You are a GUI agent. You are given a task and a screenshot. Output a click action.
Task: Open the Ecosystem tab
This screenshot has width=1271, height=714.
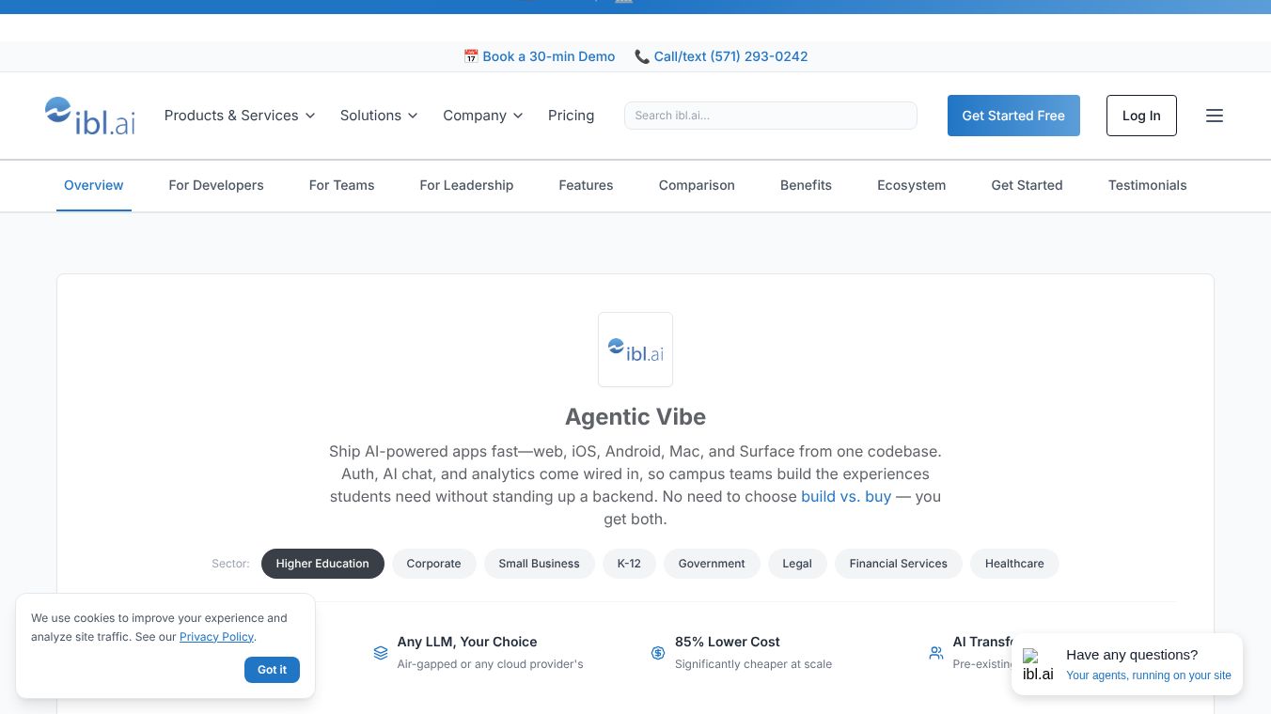912,185
